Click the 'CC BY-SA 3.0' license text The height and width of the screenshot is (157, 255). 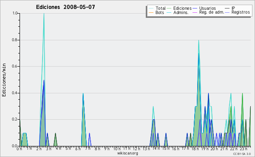click(x=242, y=154)
